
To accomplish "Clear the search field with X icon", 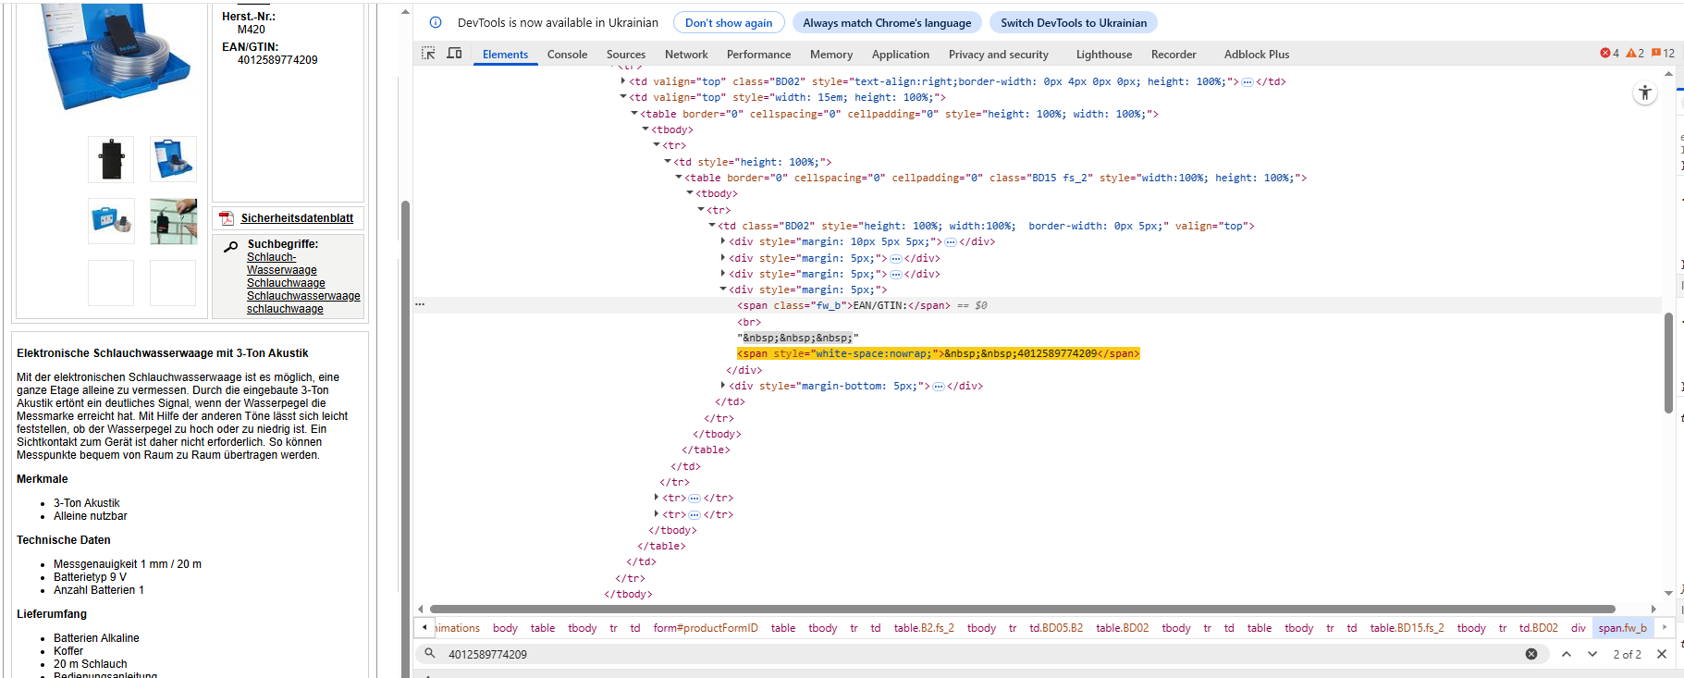I will 1531,654.
